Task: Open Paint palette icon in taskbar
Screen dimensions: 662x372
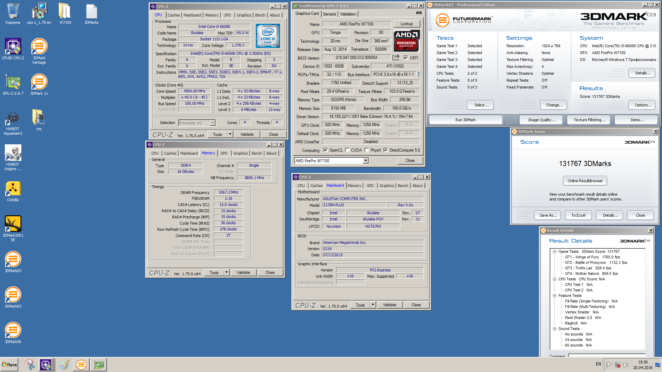Action: coord(63,364)
